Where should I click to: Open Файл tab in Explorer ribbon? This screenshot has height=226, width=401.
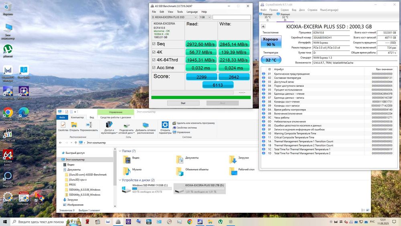click(x=62, y=117)
